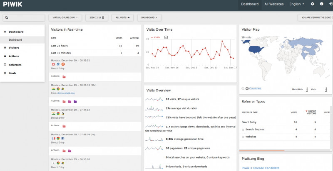Click the visits sparkline in Visits Overview
This screenshot has height=171, width=333.
pos(154,99)
